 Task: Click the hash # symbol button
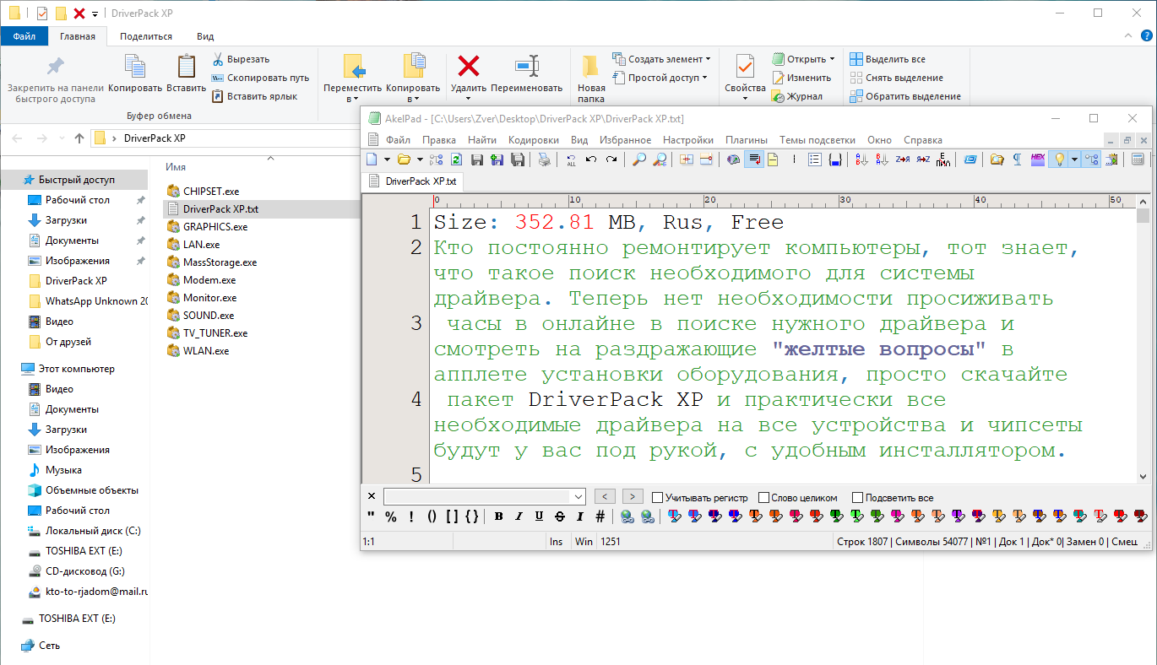tap(600, 516)
